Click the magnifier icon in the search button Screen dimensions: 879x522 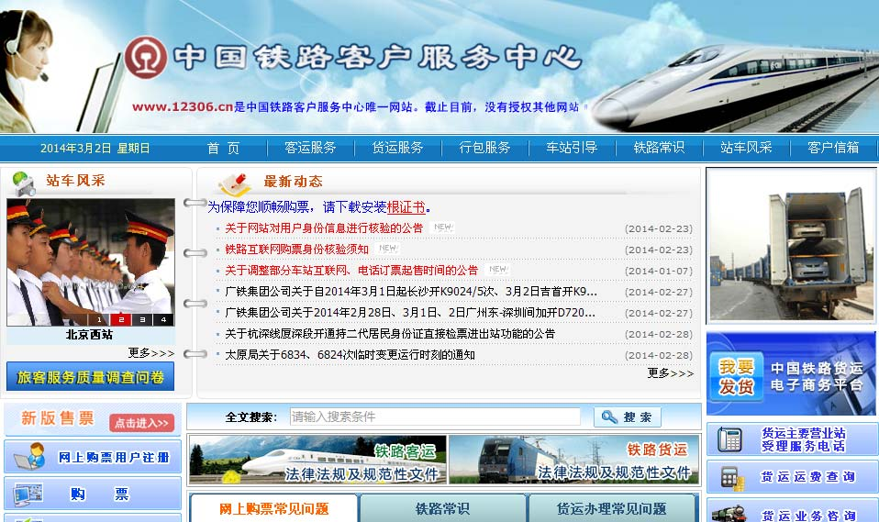(x=609, y=416)
